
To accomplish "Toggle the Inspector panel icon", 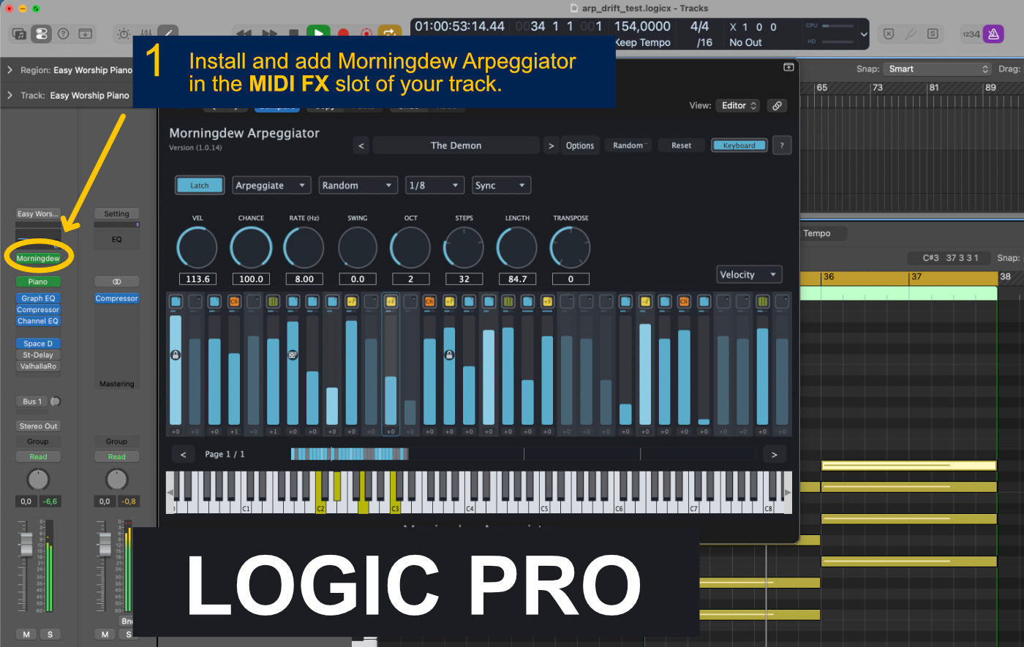I will pyautogui.click(x=42, y=34).
